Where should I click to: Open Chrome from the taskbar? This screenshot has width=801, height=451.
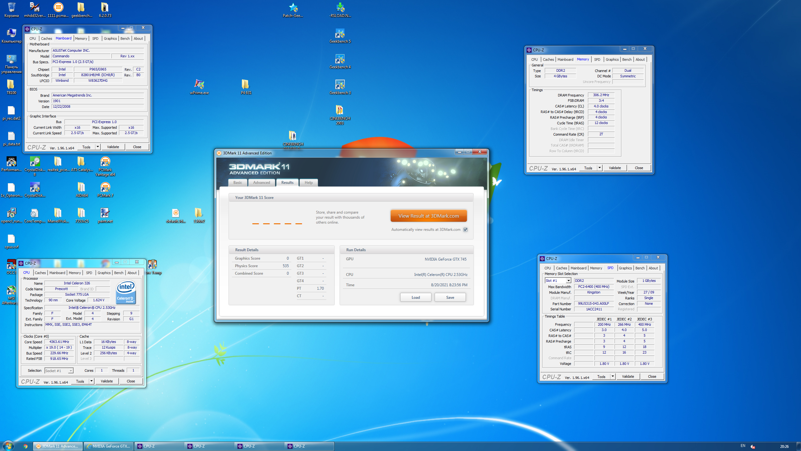click(x=25, y=446)
